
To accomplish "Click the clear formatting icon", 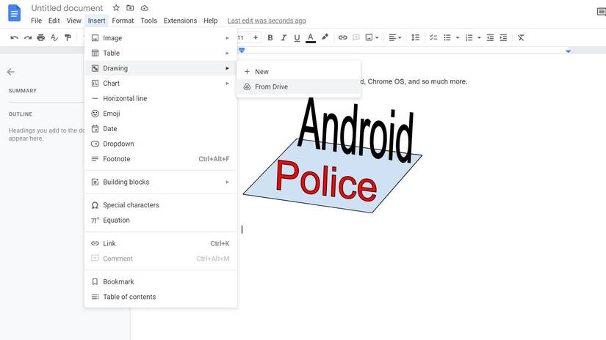I will click(521, 37).
